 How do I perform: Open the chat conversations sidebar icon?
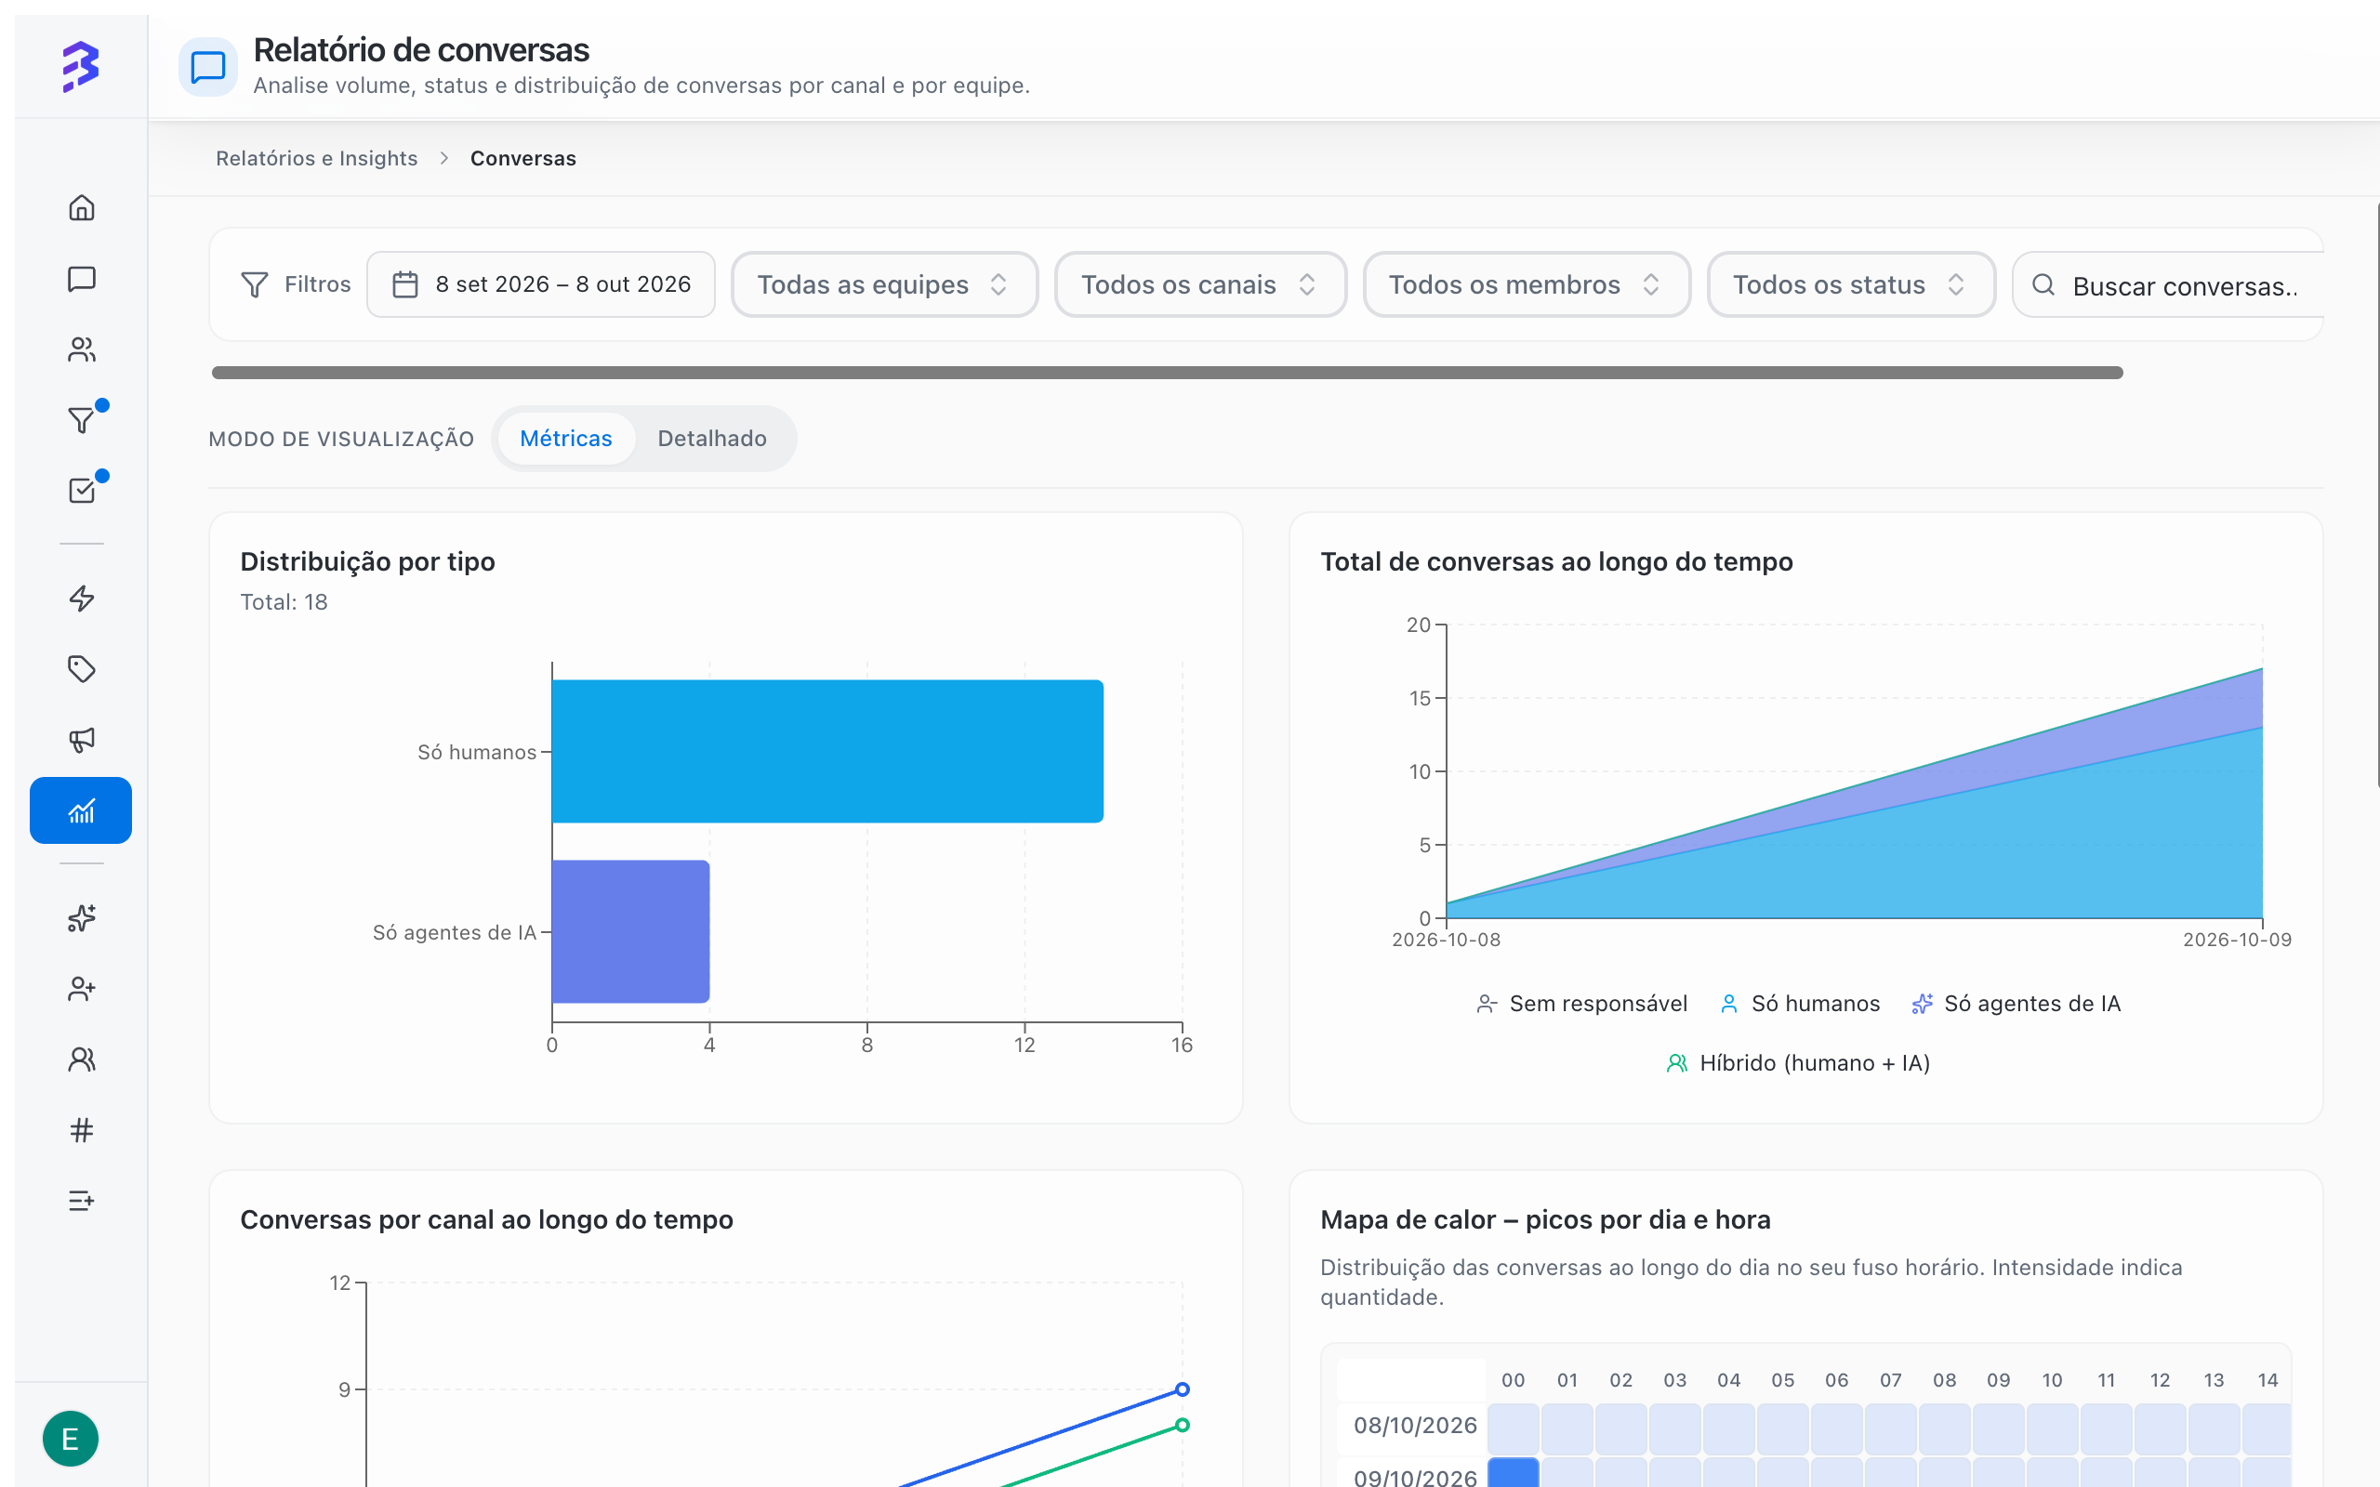tap(82, 280)
